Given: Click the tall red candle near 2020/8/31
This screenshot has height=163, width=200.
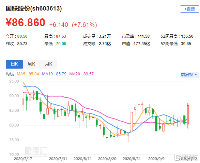Looking at the screenshot, I should click(132, 122).
